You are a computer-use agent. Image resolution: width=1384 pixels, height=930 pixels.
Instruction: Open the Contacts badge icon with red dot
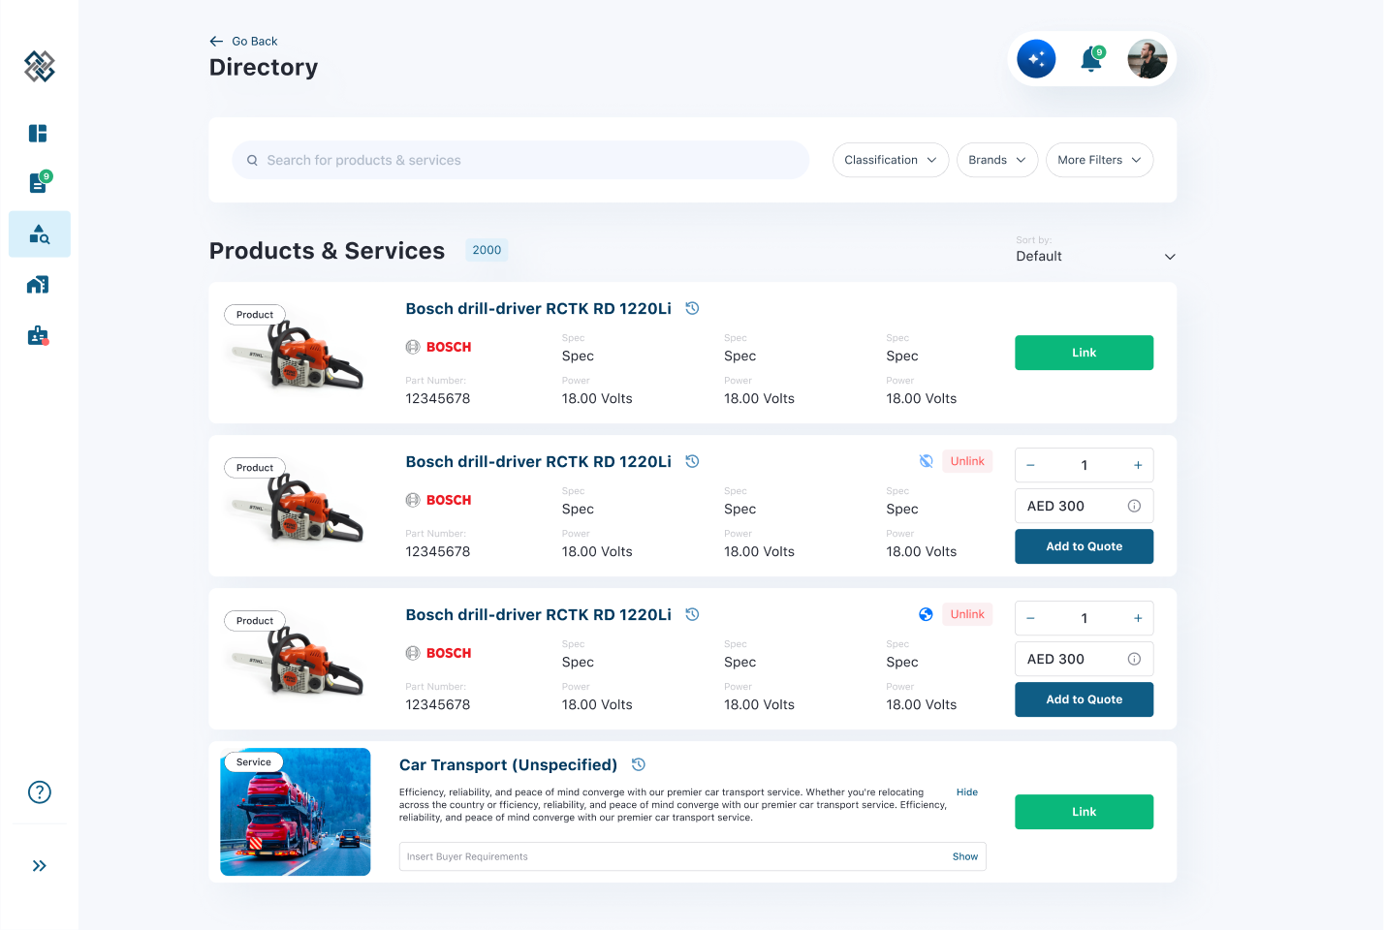pyautogui.click(x=39, y=334)
